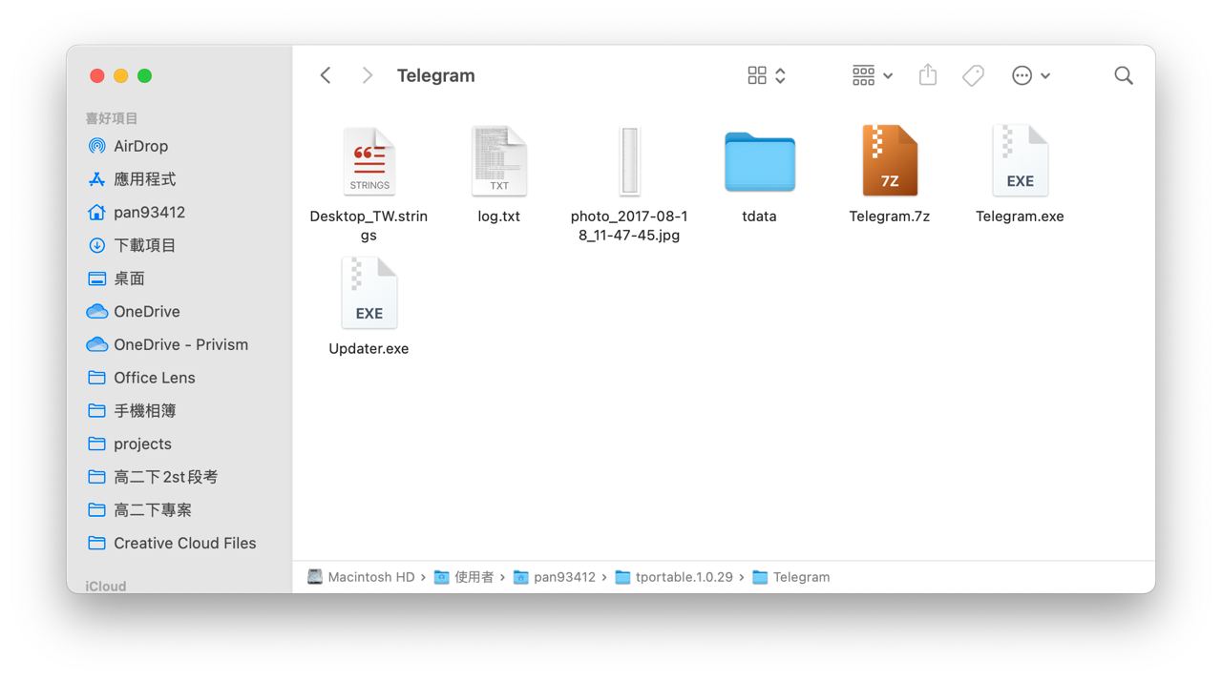The image size is (1222, 681).
Task: Open the group-by options dropdown
Action: [873, 75]
